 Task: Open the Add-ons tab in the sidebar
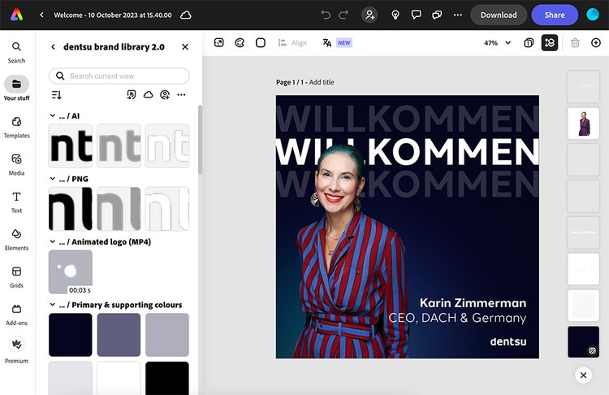[16, 314]
